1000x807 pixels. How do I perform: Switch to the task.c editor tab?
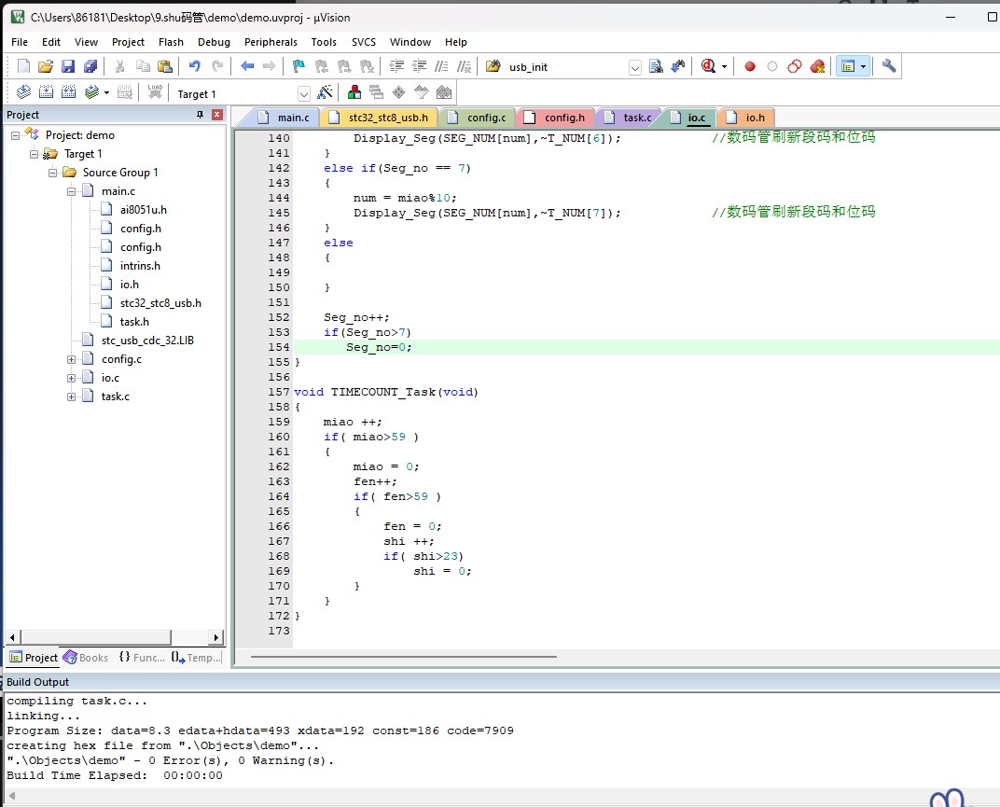(x=628, y=118)
